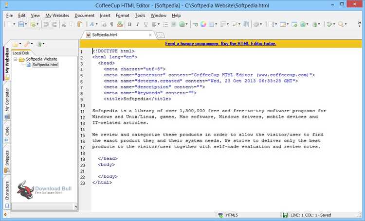The image size is (365, 221).
Task: Insert a paragraph with the pilcrow icon
Action: (111, 24)
